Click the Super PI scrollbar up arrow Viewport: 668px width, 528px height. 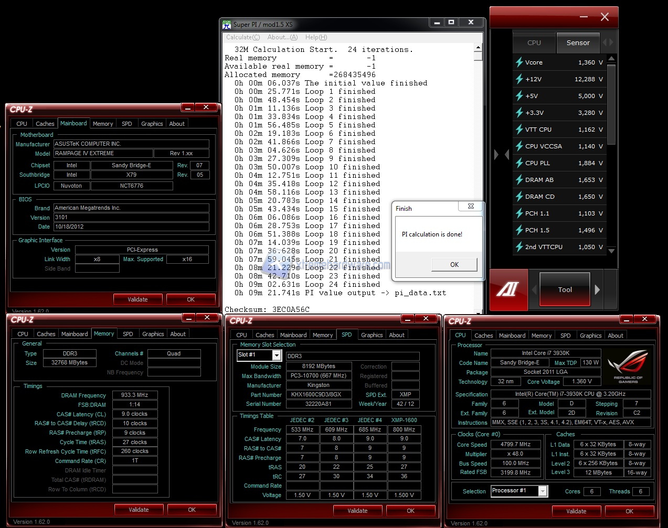click(x=478, y=48)
